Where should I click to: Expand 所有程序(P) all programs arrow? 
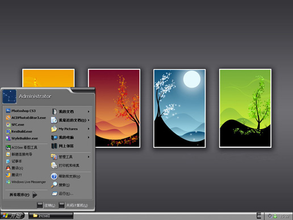click(x=35, y=194)
